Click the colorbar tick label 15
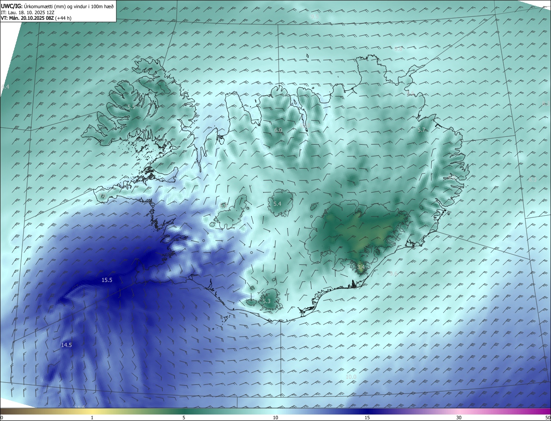Screen dimensions: 551x421 367,418
